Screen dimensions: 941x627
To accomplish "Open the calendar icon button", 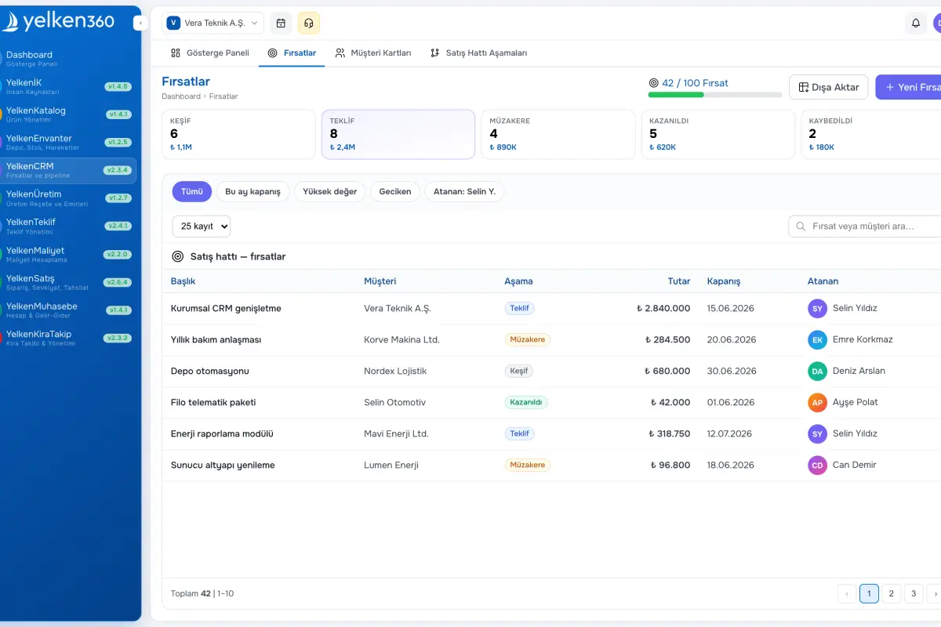I will click(281, 23).
